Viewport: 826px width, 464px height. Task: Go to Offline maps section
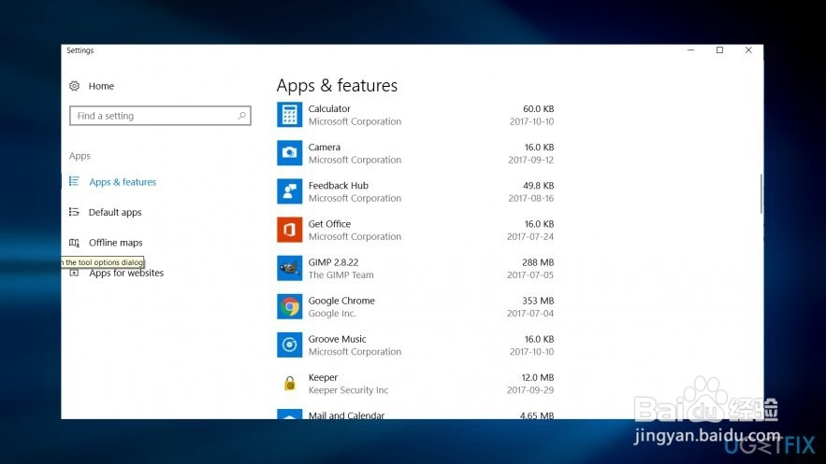click(x=115, y=242)
